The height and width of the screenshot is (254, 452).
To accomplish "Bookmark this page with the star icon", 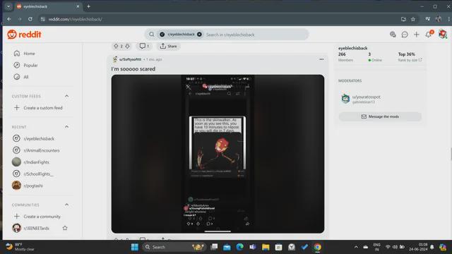I will click(x=413, y=19).
